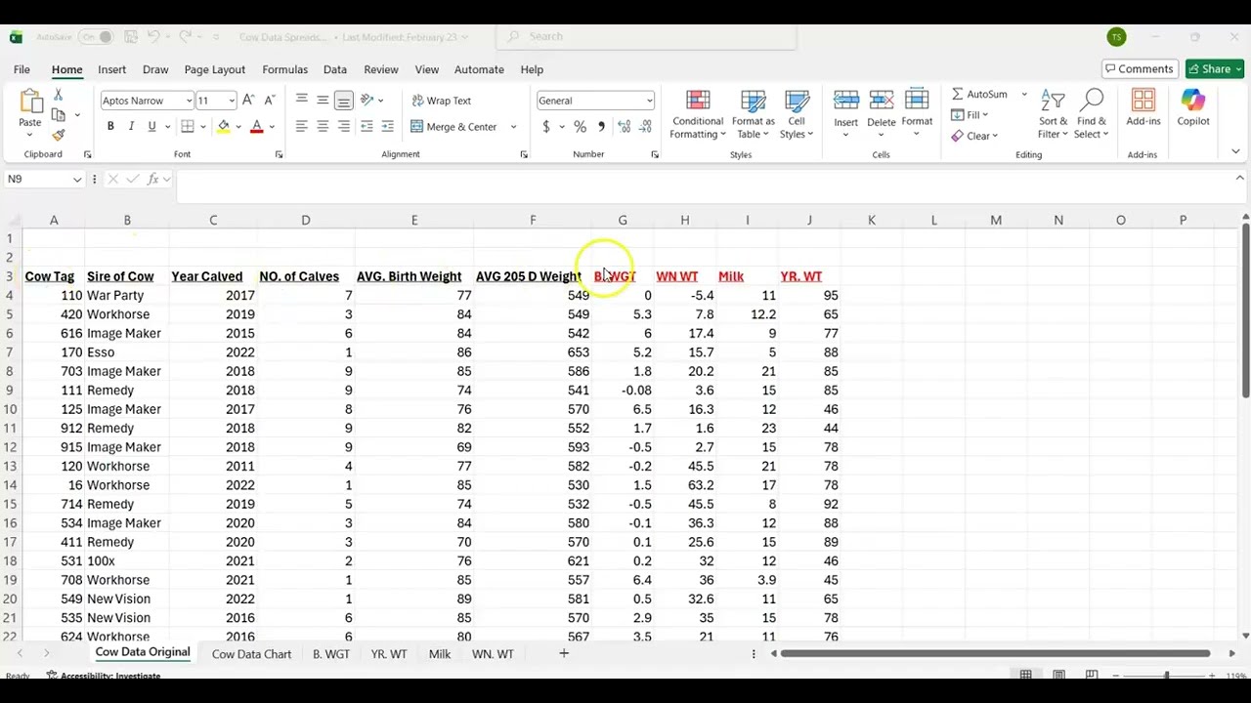Align text right
The image size is (1251, 703).
(x=343, y=126)
